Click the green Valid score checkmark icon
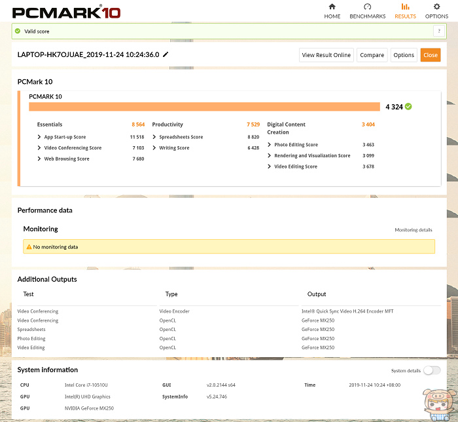 [18, 31]
